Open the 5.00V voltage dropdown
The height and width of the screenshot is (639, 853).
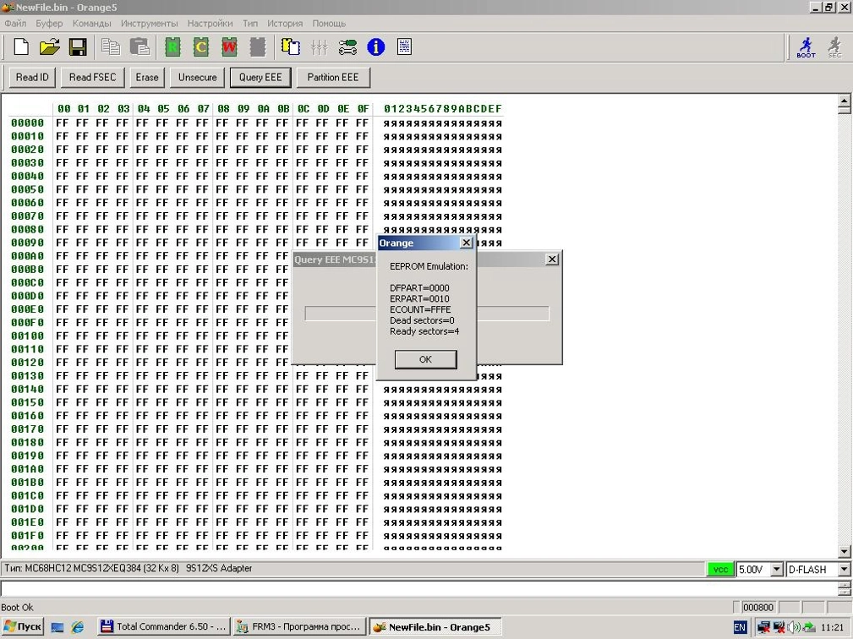(x=777, y=570)
